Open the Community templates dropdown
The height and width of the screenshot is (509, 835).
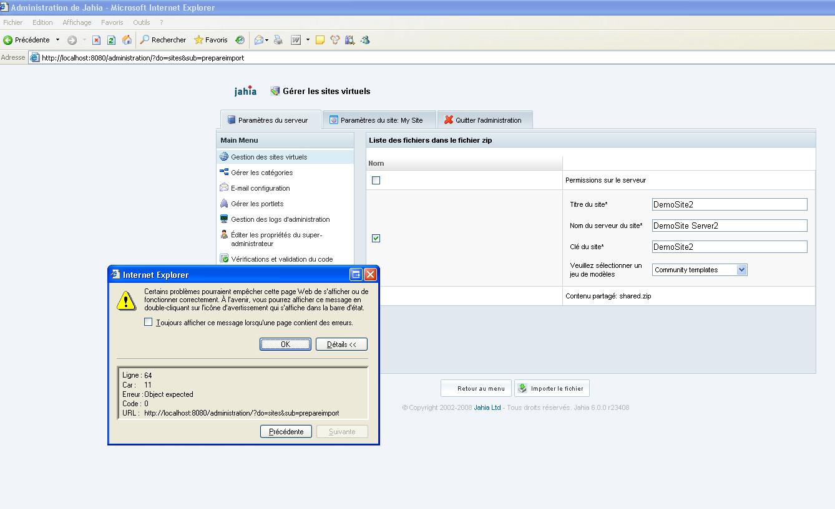700,270
